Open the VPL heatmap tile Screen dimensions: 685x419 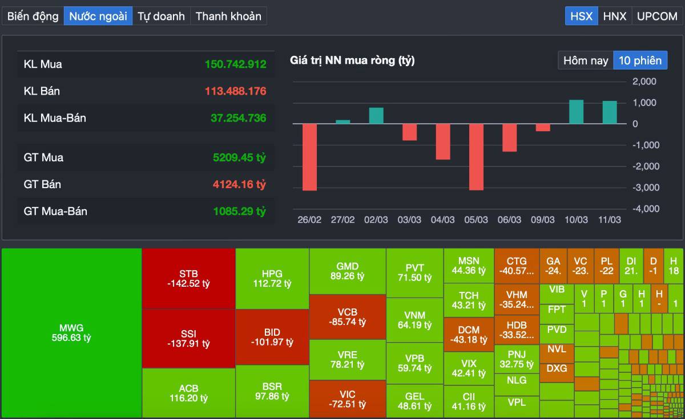point(517,407)
